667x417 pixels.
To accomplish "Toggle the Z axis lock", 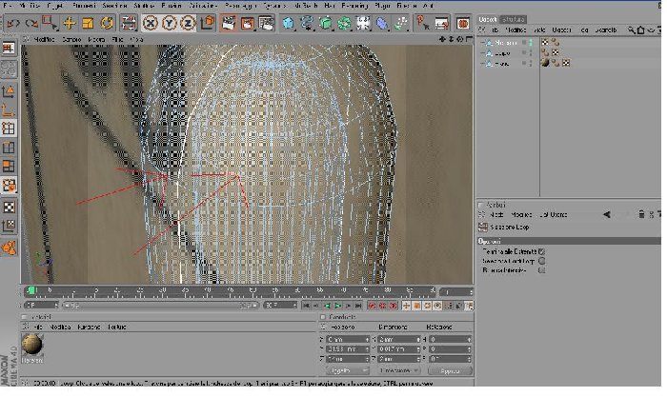I will pyautogui.click(x=188, y=23).
